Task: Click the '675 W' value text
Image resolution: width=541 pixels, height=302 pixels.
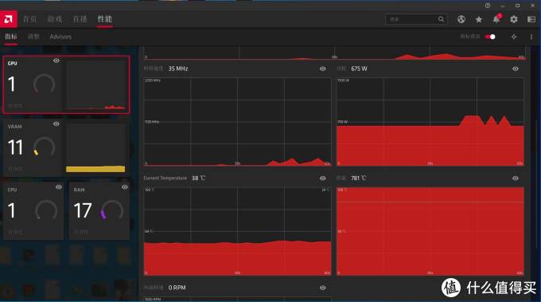Action: [359, 69]
